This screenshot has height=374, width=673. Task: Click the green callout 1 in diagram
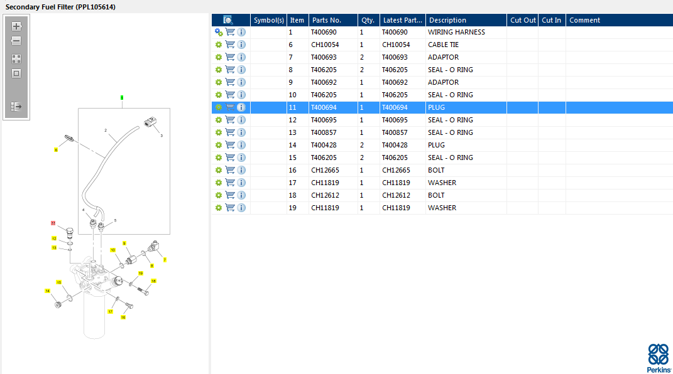[122, 97]
